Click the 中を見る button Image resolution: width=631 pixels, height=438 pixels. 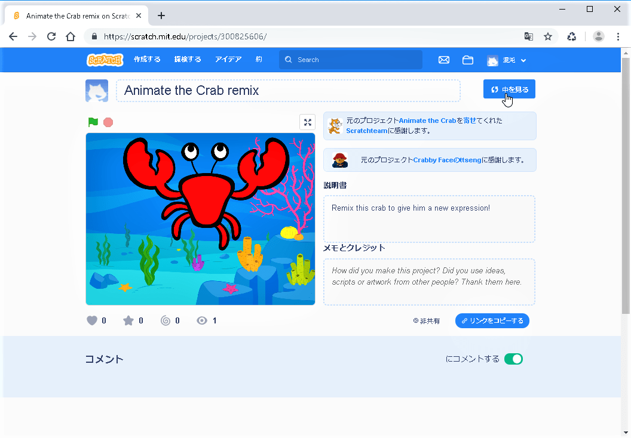(x=509, y=90)
